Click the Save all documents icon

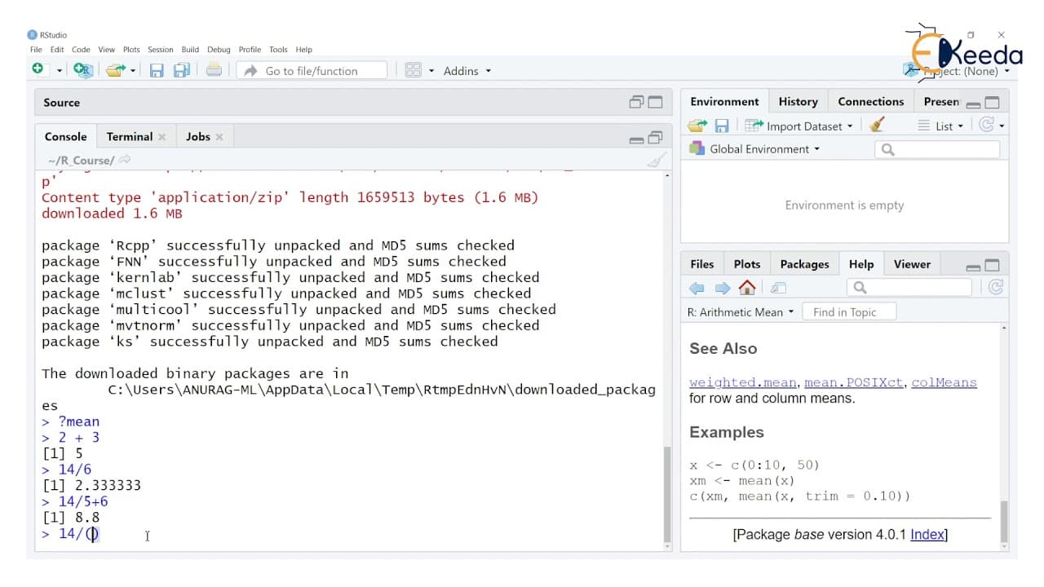point(181,71)
